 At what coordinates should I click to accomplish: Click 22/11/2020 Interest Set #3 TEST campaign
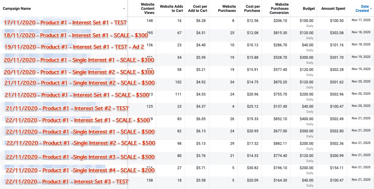(67, 182)
